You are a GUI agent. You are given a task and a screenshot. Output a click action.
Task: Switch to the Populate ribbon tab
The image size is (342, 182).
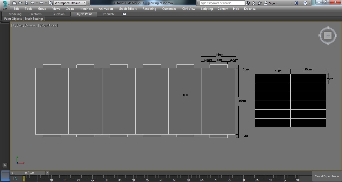tap(109, 14)
